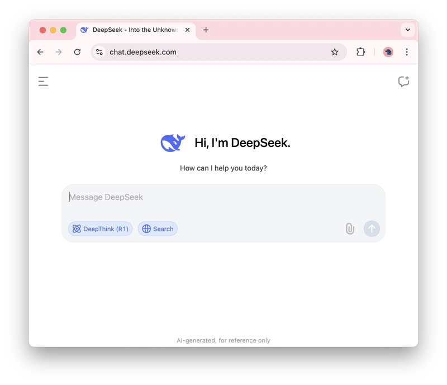
Task: Open a new browser tab
Action: point(206,30)
